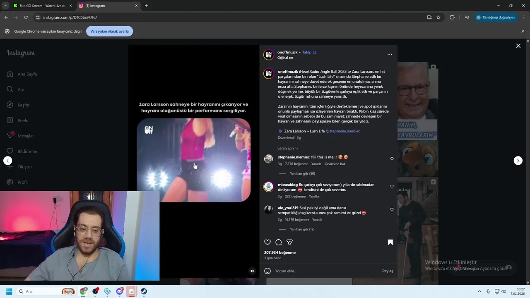530x298 pixels.
Task: Click the address bar URL
Action: click(70, 17)
